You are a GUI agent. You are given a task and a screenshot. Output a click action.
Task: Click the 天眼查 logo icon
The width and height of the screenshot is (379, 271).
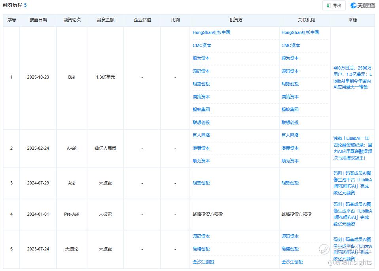(354, 6)
